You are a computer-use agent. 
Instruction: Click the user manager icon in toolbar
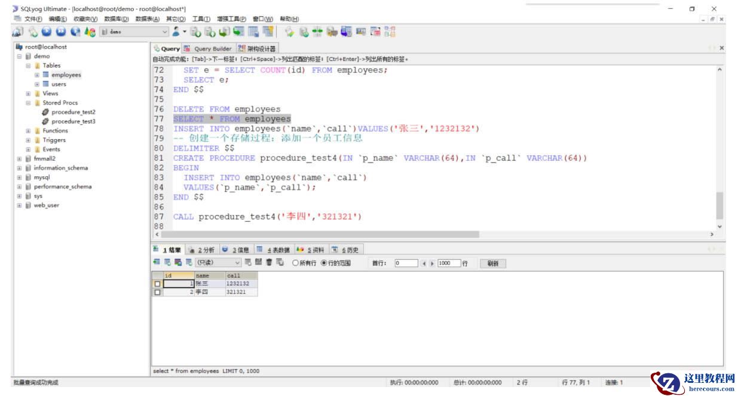[176, 32]
